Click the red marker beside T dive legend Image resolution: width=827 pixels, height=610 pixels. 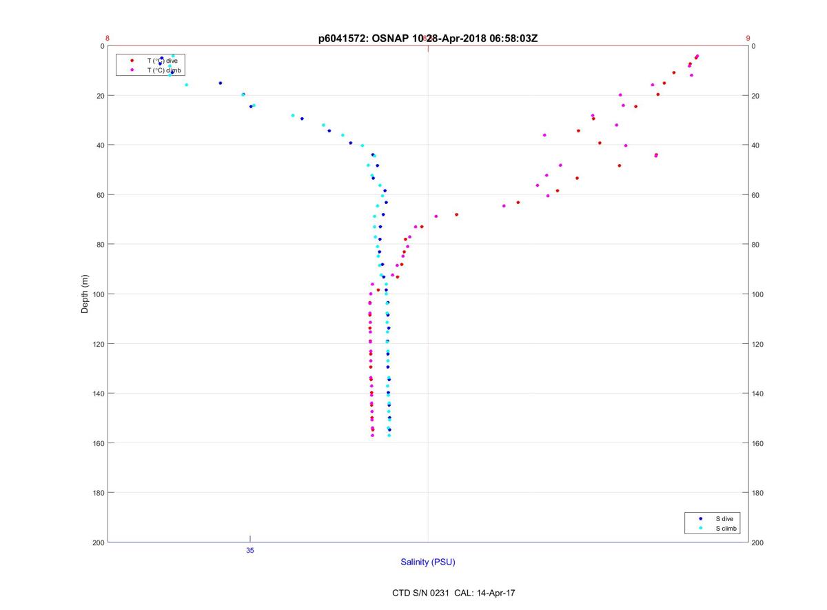(132, 61)
